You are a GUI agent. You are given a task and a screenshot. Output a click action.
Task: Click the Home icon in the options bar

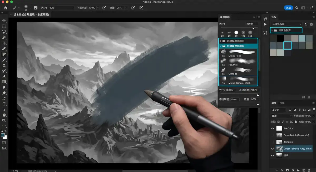6,8
